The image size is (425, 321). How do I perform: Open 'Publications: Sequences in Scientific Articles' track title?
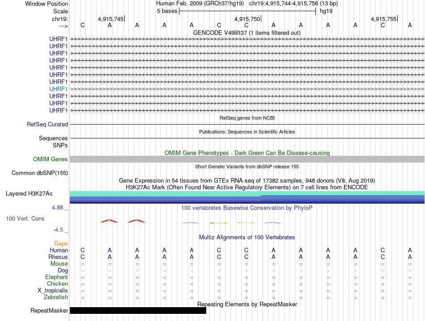247,132
